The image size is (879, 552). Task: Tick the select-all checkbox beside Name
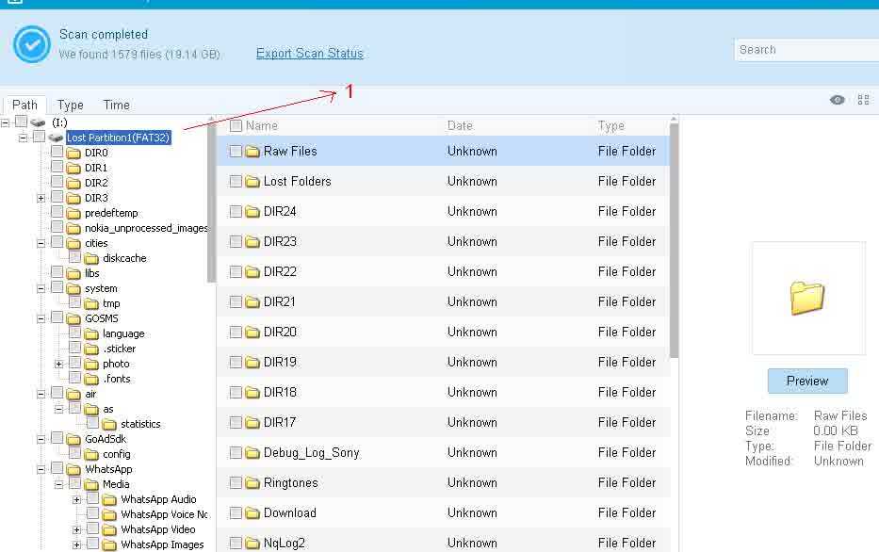(x=236, y=125)
